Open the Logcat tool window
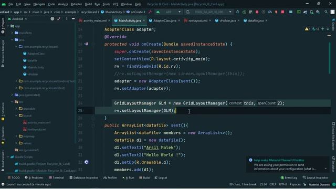Screen dimensions: 336x189 161,177
